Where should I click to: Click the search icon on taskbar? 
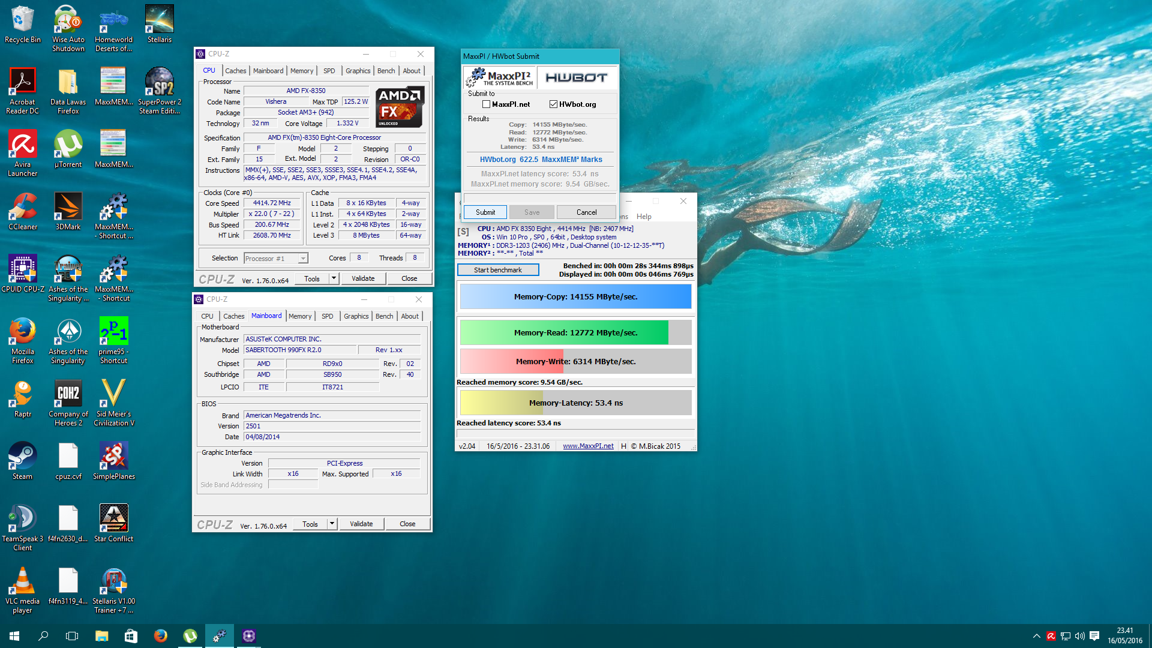tap(43, 635)
